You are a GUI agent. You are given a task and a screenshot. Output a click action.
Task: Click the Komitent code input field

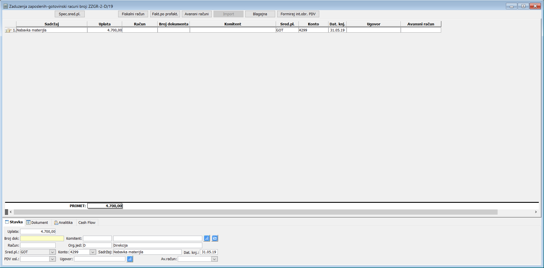tap(97, 239)
